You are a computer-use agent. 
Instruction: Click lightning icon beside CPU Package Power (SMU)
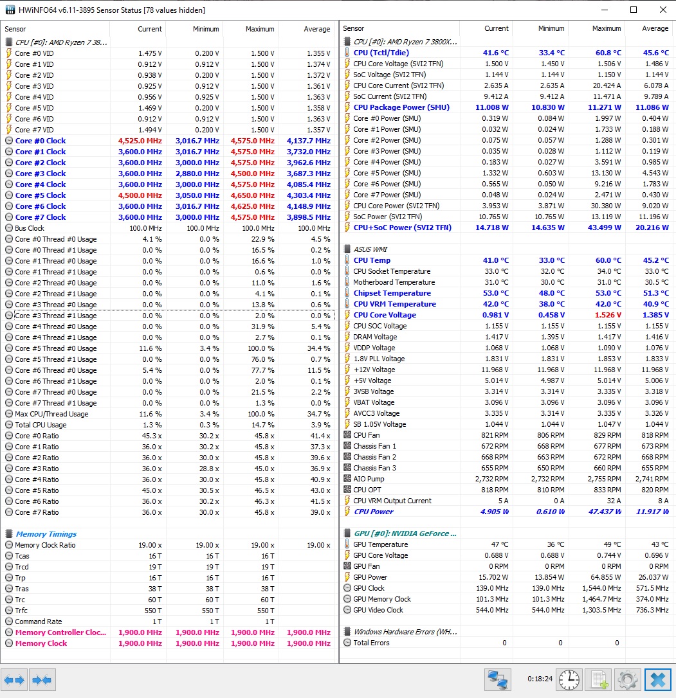coord(347,107)
